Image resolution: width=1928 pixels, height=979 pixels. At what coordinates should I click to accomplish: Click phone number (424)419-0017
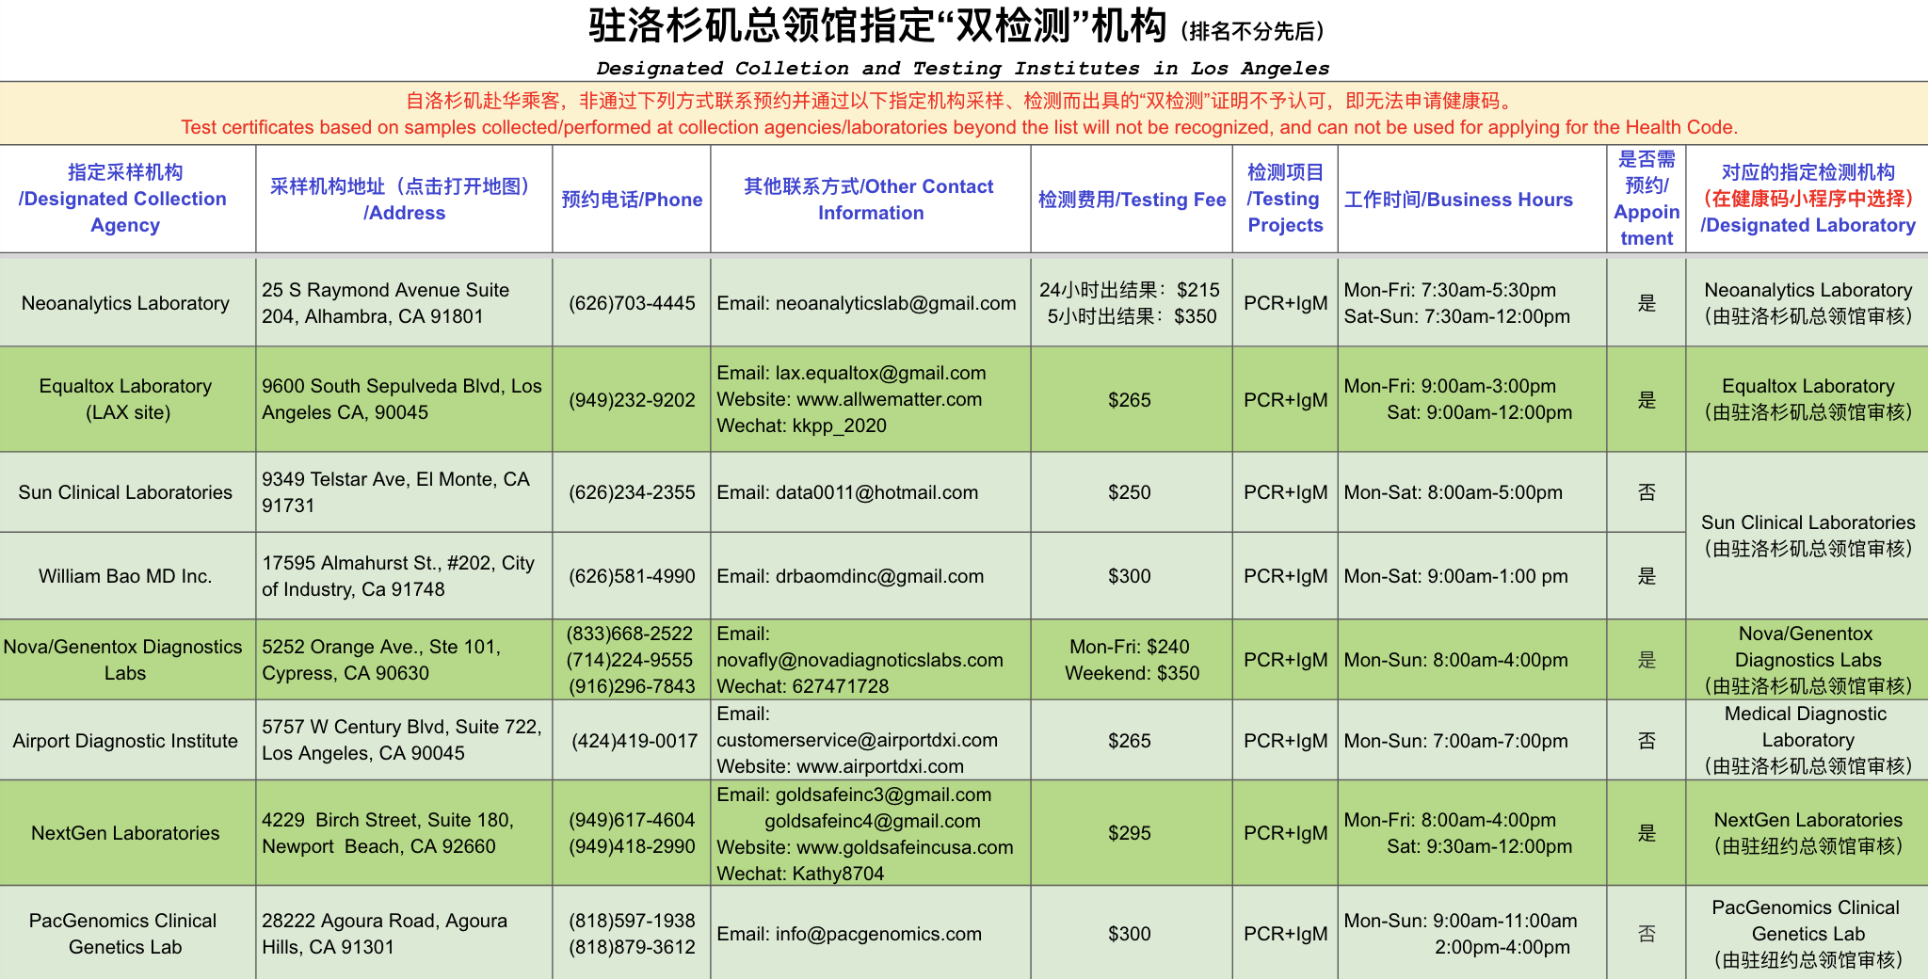point(635,741)
